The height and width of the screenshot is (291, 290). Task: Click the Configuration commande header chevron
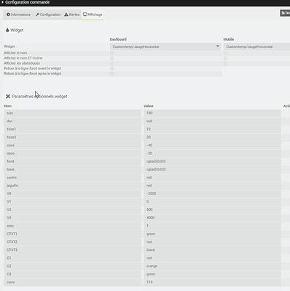click(2, 2)
